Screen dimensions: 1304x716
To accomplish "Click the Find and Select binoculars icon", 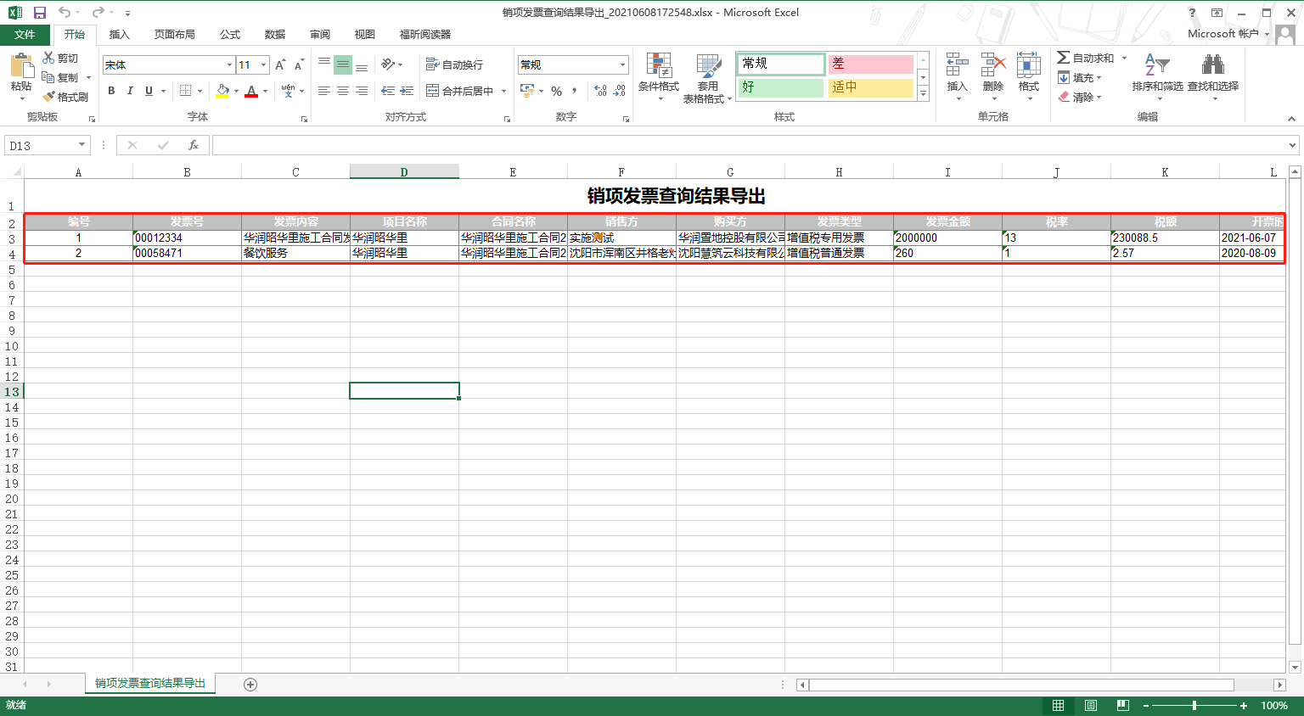I will (x=1212, y=66).
